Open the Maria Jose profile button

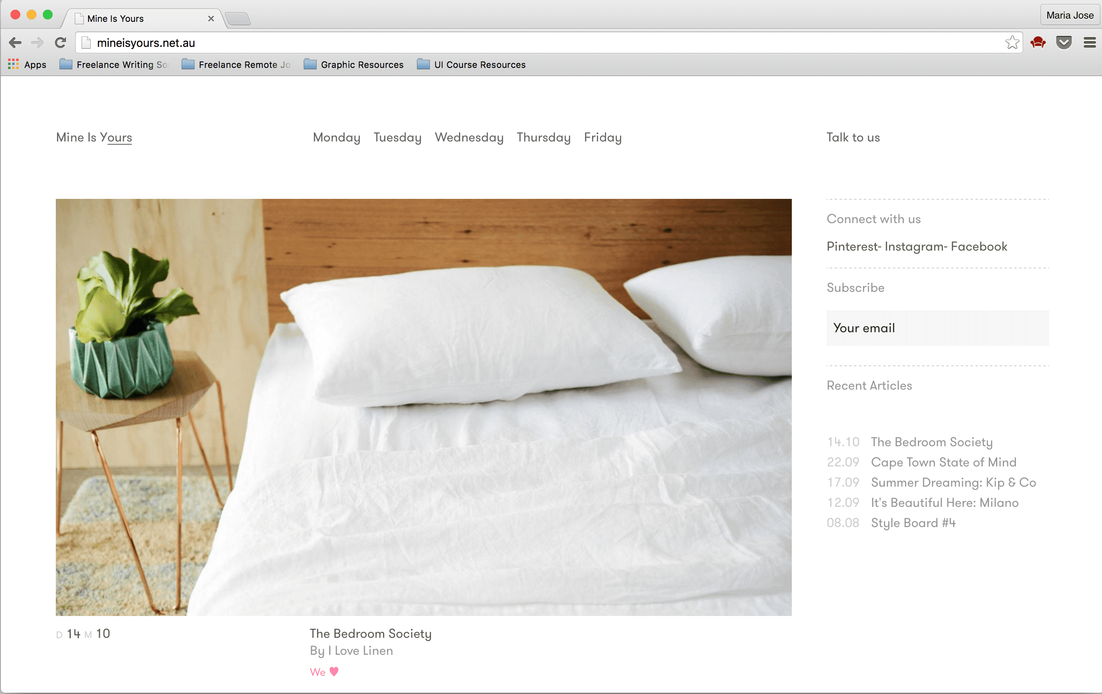(1070, 15)
